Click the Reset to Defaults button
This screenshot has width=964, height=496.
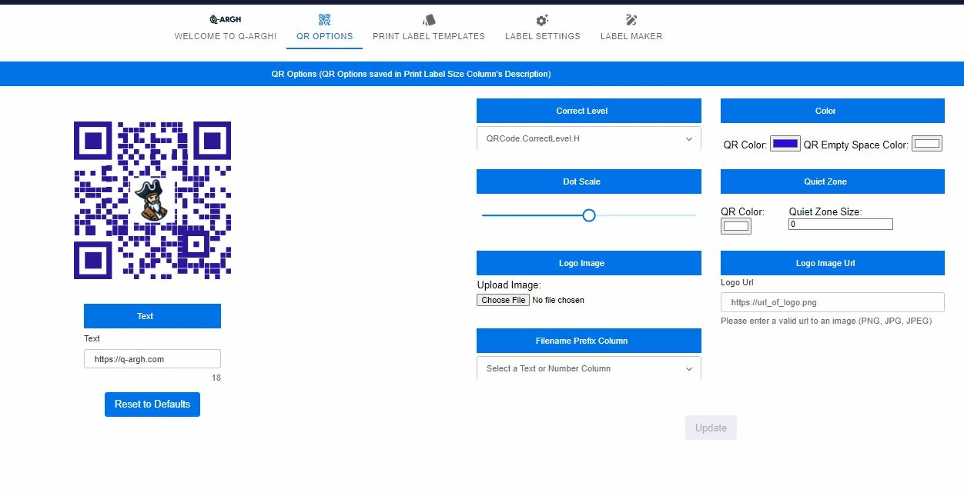tap(152, 404)
